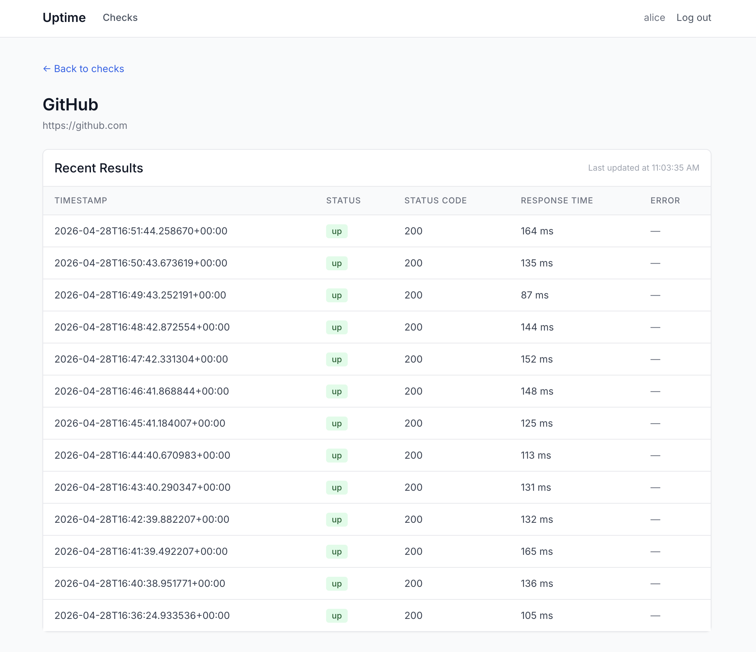756x652 pixels.
Task: Click the up badge on the 16:45:41 row
Action: pyautogui.click(x=337, y=423)
